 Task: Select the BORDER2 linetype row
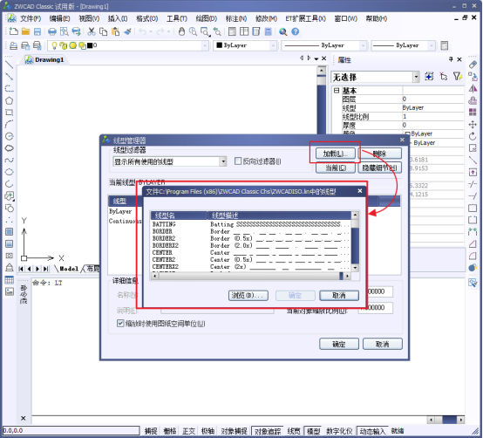251,238
